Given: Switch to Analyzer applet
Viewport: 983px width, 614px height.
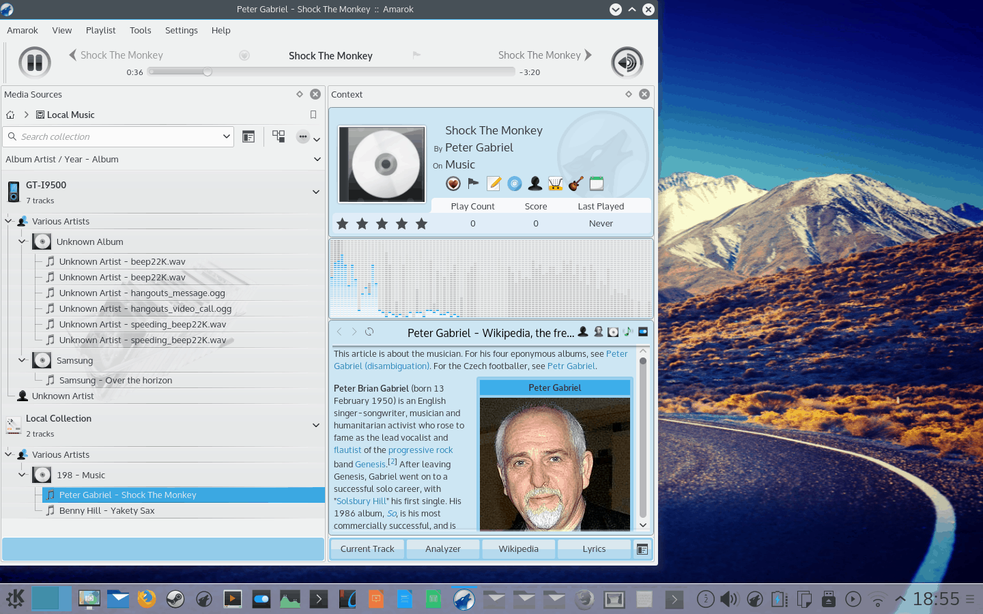Looking at the screenshot, I should (x=443, y=549).
